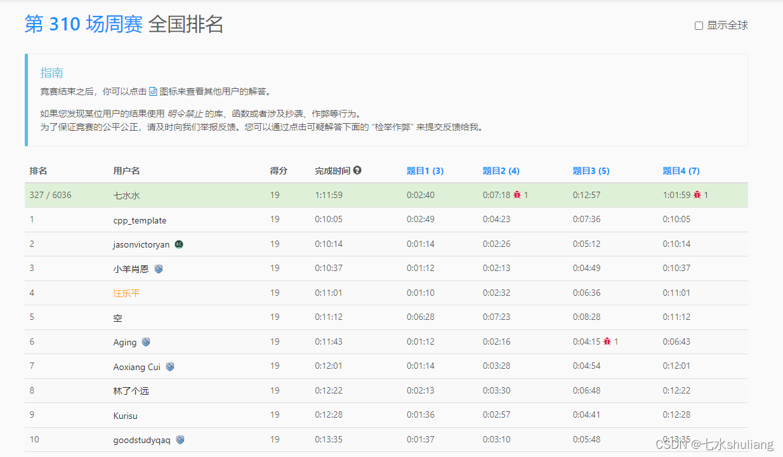
Task: Click the question-mark icon beside 完成时间
Action: click(x=358, y=170)
